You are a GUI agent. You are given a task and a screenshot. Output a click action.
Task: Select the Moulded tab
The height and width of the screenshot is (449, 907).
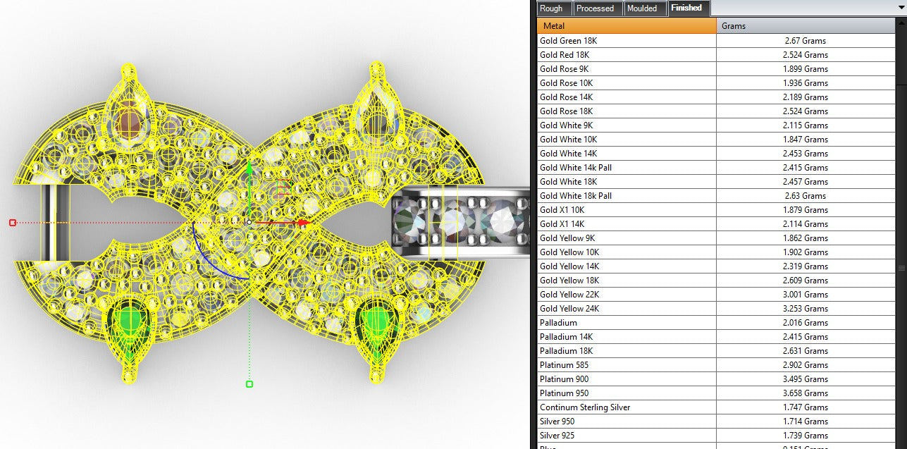coord(642,8)
